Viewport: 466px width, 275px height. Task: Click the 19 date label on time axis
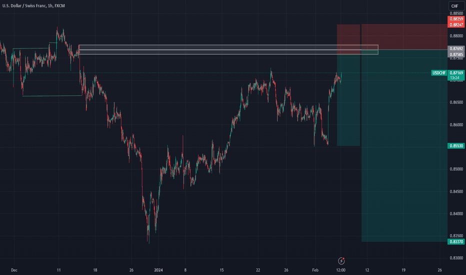pos(403,270)
